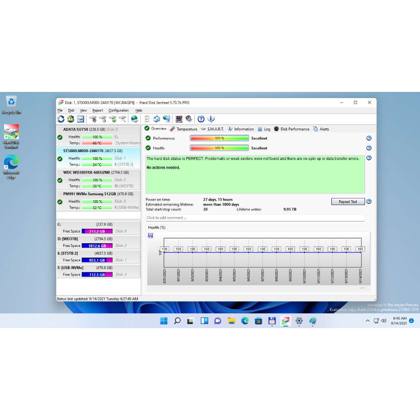Viewport: 420px width, 420px height.
Task: Click the disk with green checkmark toolbar icon
Action: click(112, 119)
